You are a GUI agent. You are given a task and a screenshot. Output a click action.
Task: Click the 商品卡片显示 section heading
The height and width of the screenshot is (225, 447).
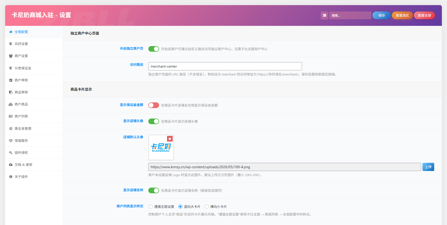tap(81, 89)
